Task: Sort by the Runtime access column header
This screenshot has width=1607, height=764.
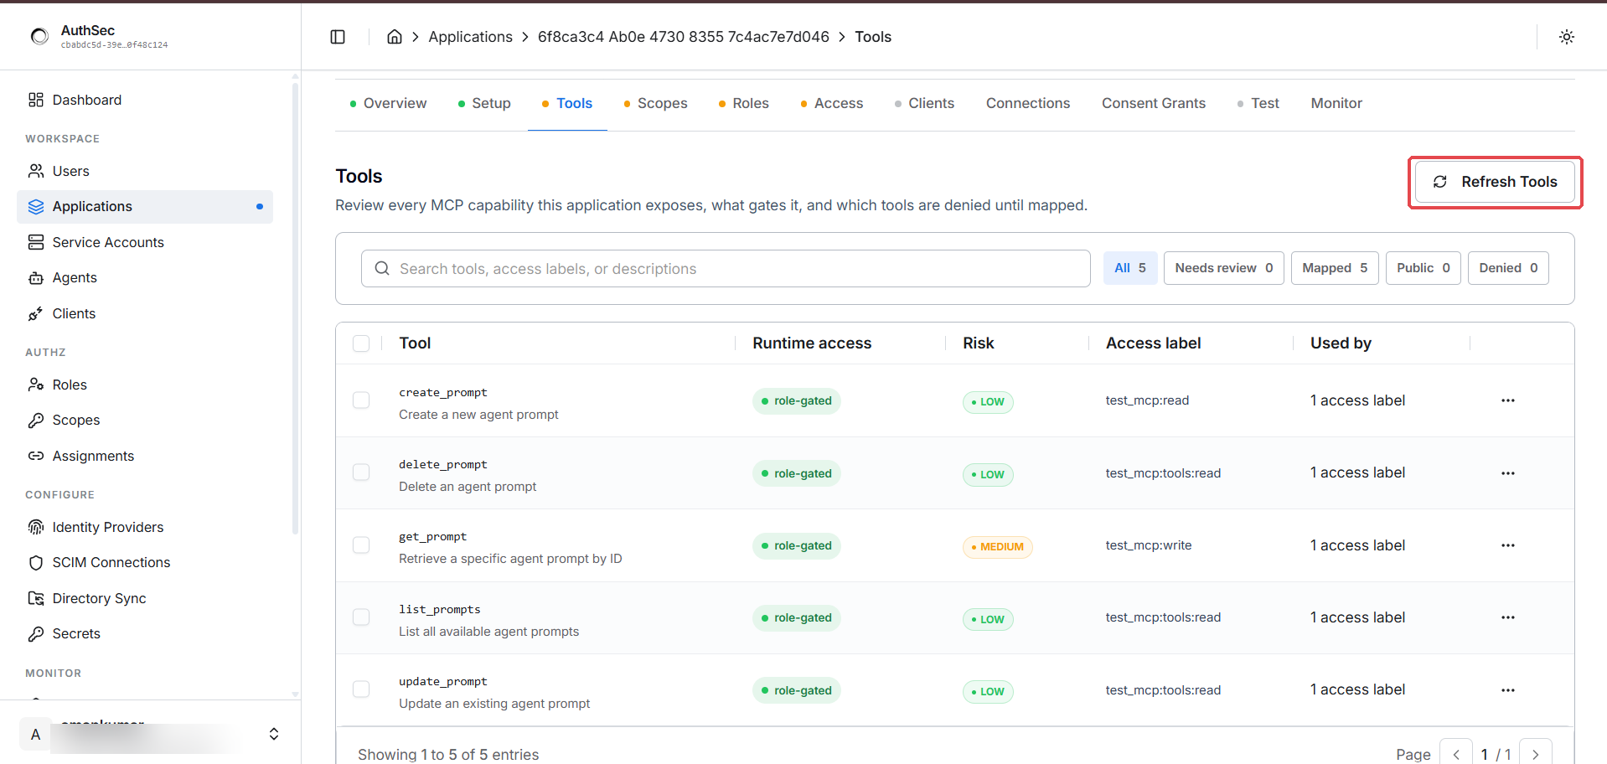Action: point(812,343)
